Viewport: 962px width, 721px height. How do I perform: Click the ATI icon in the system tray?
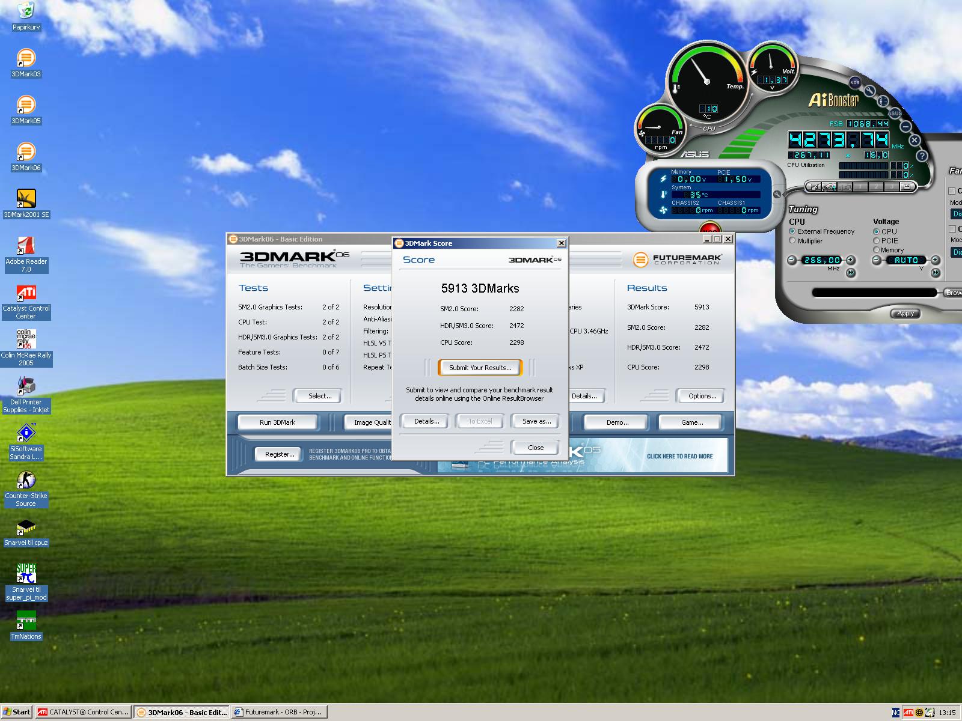[x=908, y=713]
